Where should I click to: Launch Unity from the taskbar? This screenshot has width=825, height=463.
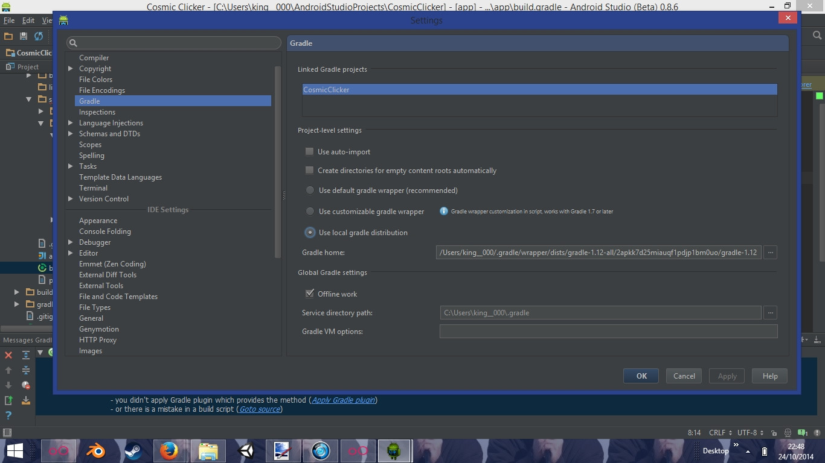[245, 450]
